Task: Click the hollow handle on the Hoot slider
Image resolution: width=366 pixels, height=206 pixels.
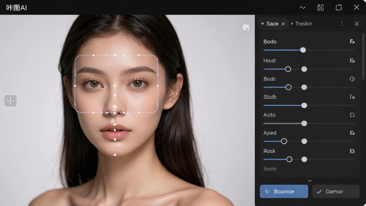Action: [288, 69]
